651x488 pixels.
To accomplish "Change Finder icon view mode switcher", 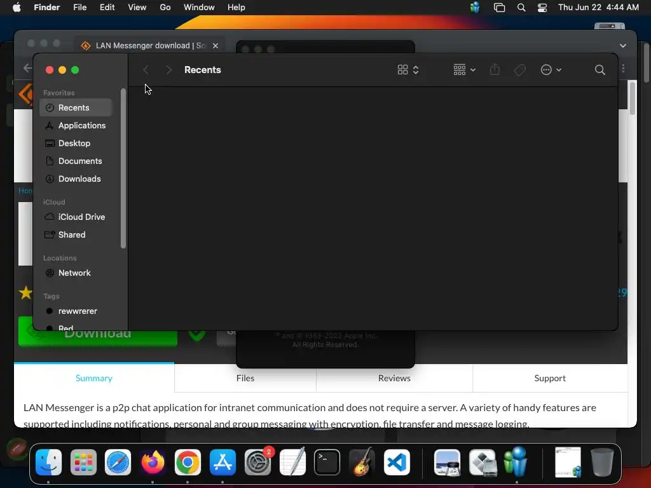I will tap(408, 70).
